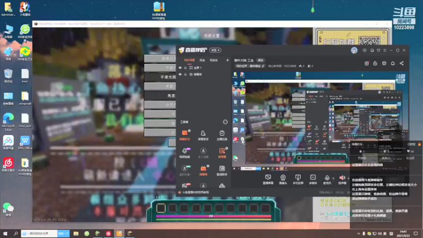Collapse the 工具箱 toolbox section

pos(225,122)
